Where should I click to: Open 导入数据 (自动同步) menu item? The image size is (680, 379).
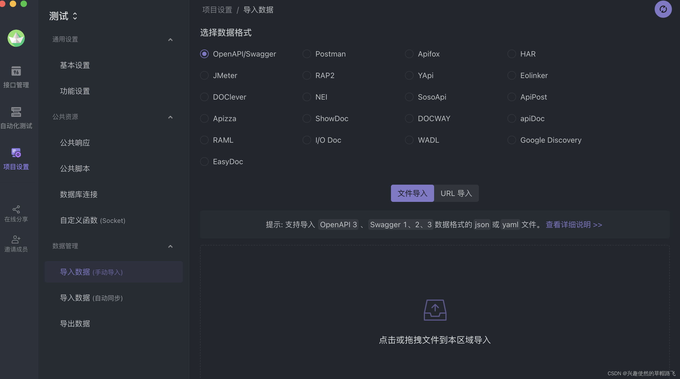114,298
